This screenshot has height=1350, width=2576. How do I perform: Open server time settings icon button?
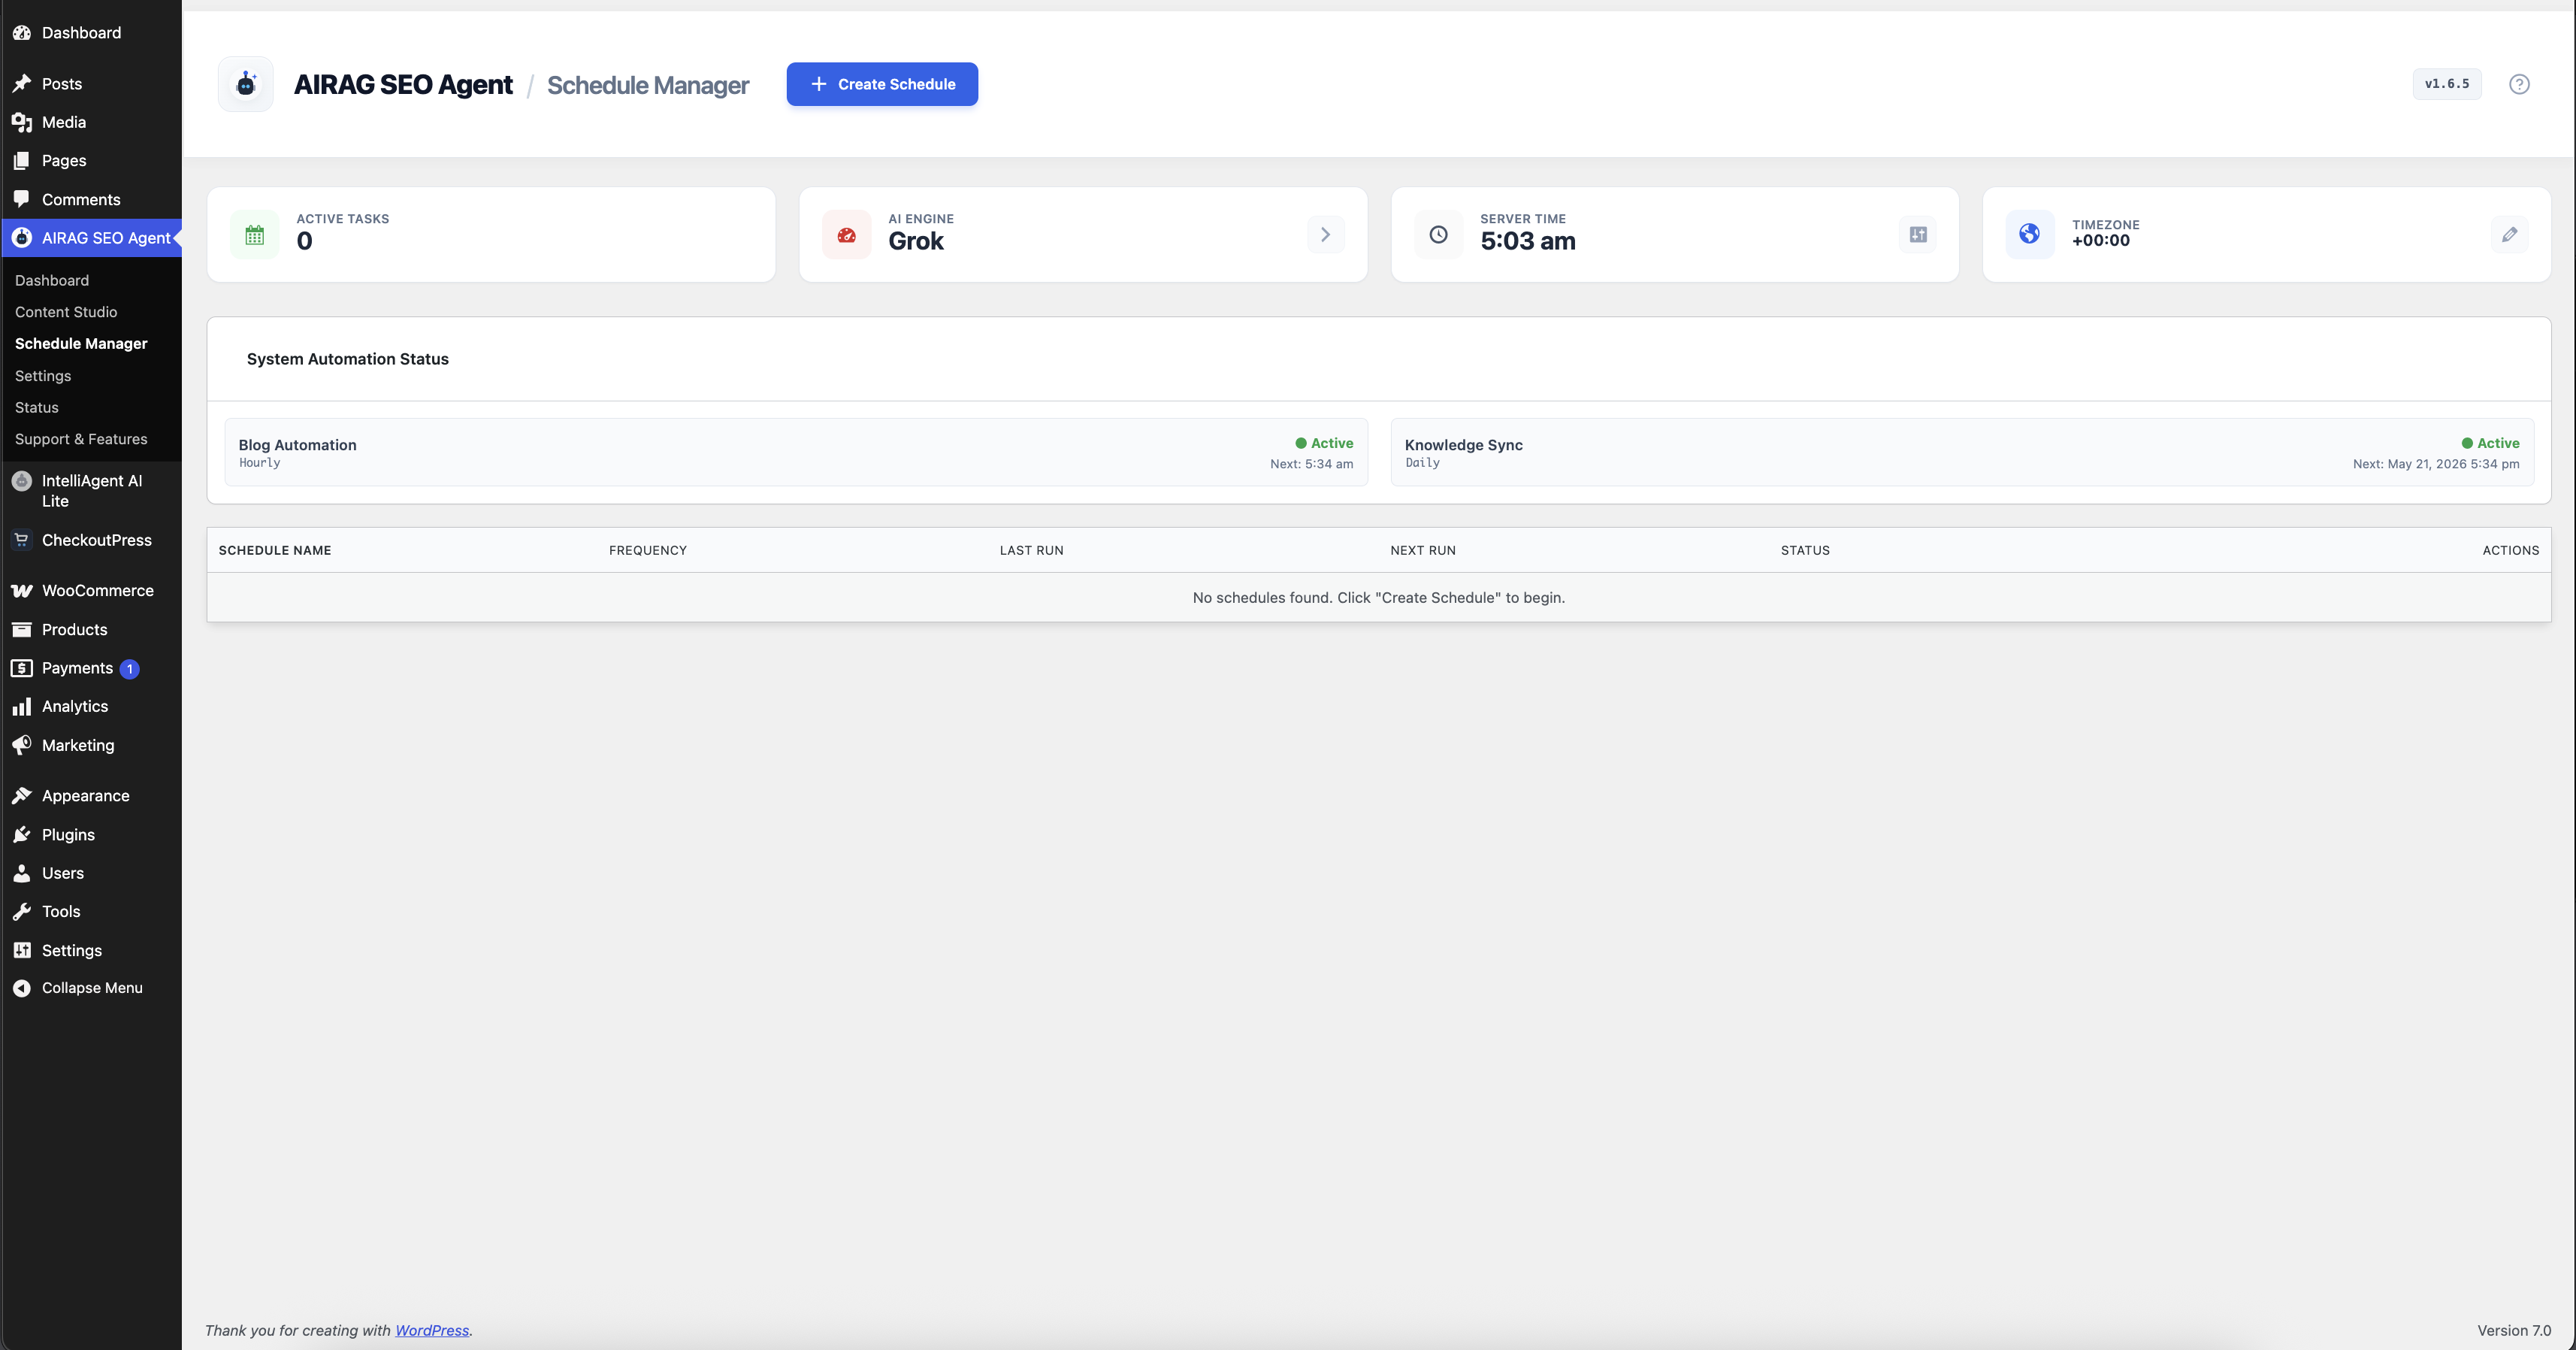pos(1917,235)
